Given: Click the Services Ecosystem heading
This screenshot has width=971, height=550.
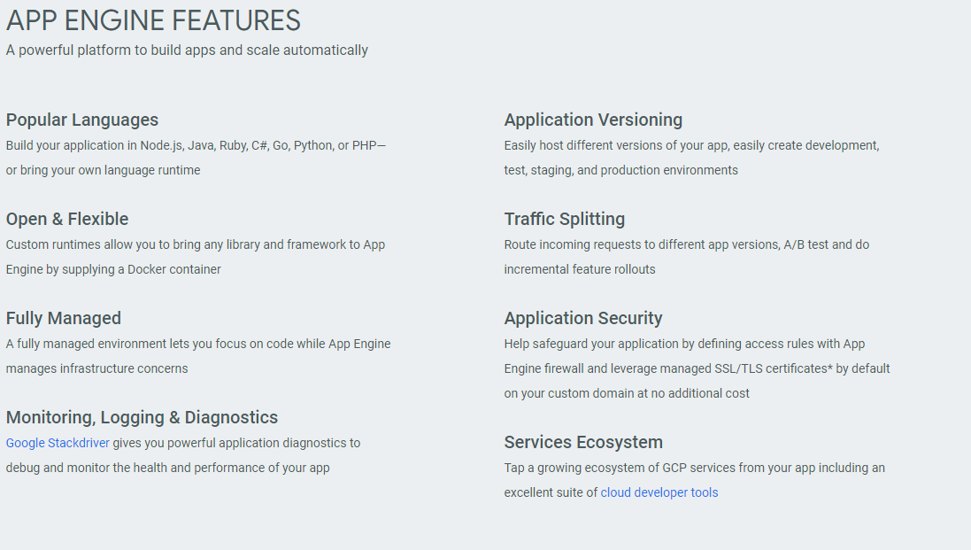Looking at the screenshot, I should pos(583,442).
